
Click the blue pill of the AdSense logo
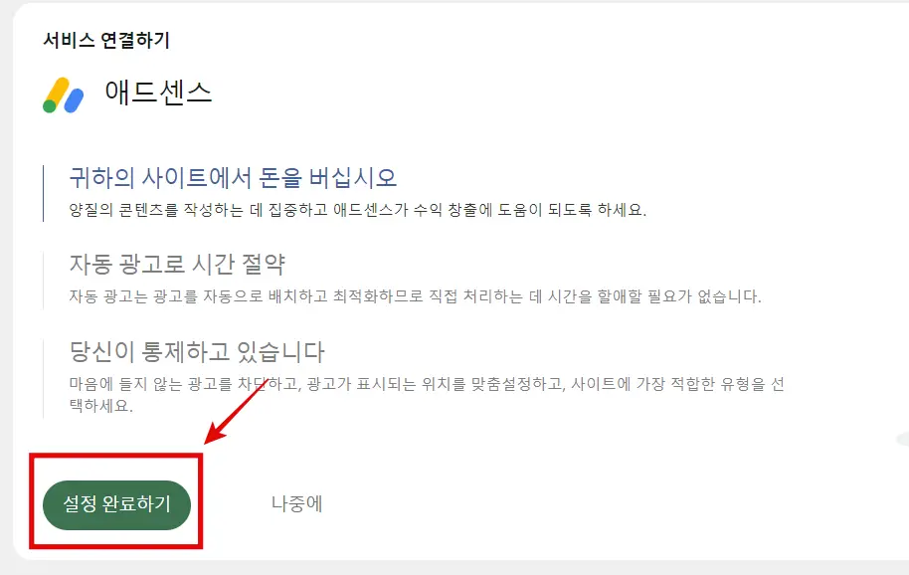coord(74,100)
